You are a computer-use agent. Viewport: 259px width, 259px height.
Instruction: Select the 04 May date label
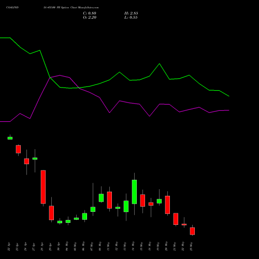click(x=67, y=246)
